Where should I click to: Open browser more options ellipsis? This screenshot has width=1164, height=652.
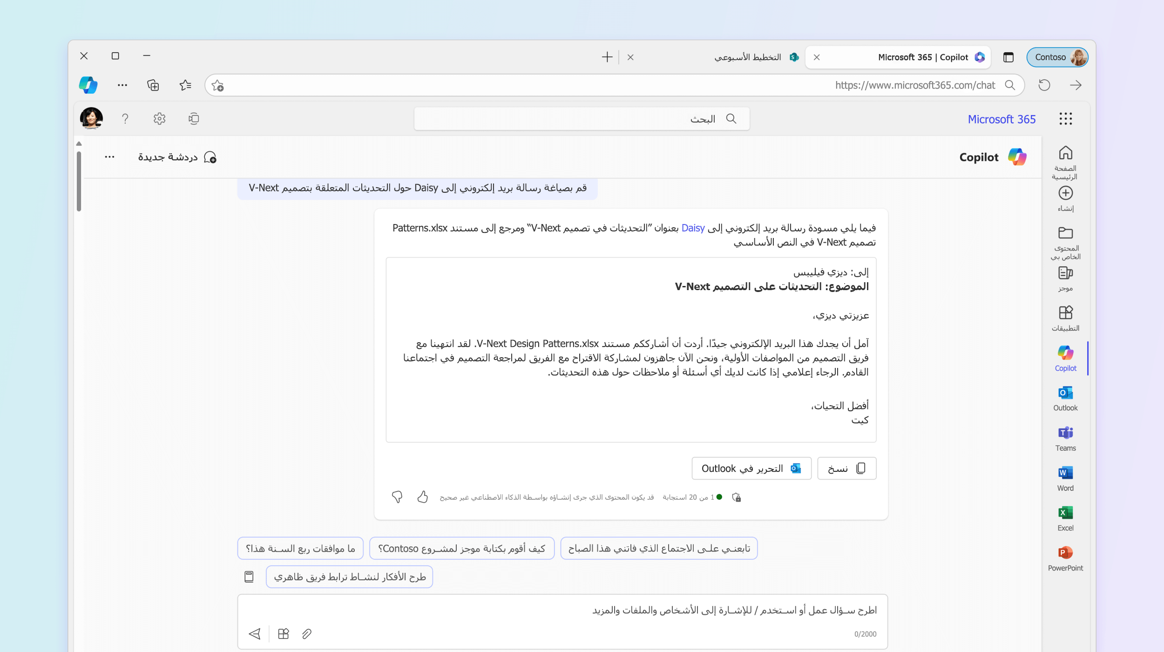tap(122, 85)
